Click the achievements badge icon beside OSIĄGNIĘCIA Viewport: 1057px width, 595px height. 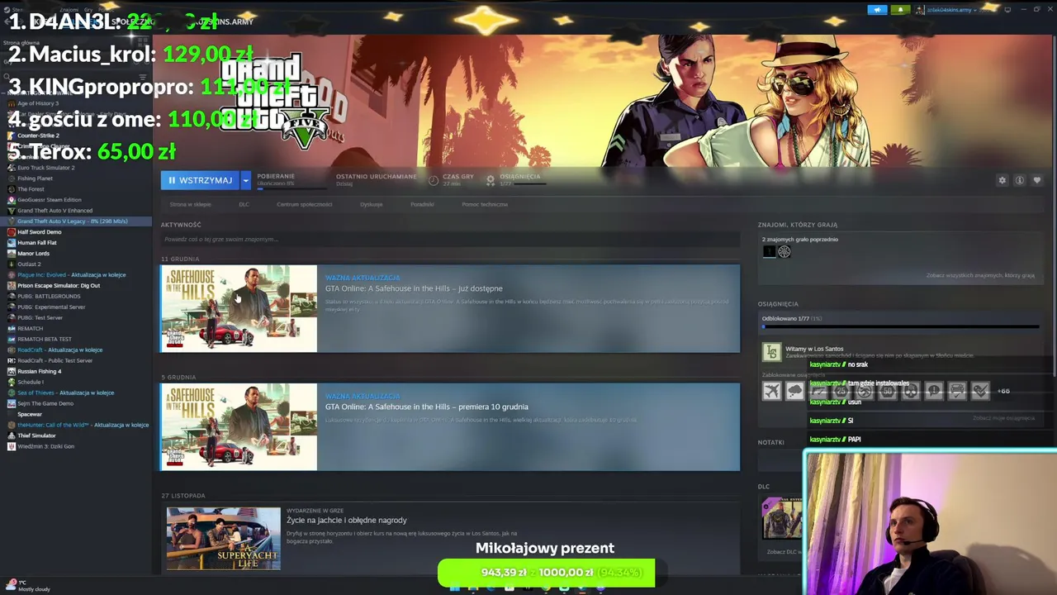[x=491, y=179]
